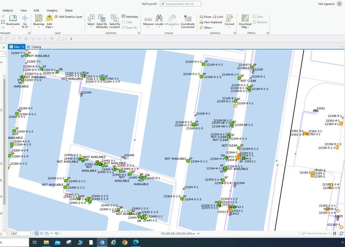Open the Imagery ribbon tab
Viewport: 345px width, 247px height.
(52, 10)
